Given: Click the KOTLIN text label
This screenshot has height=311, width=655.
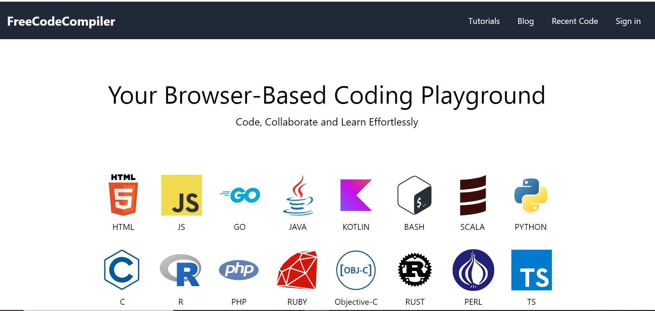Looking at the screenshot, I should pos(356,227).
